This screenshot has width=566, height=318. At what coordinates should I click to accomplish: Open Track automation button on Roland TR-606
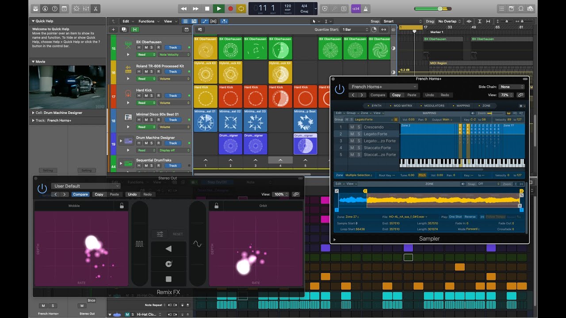pyautogui.click(x=173, y=72)
